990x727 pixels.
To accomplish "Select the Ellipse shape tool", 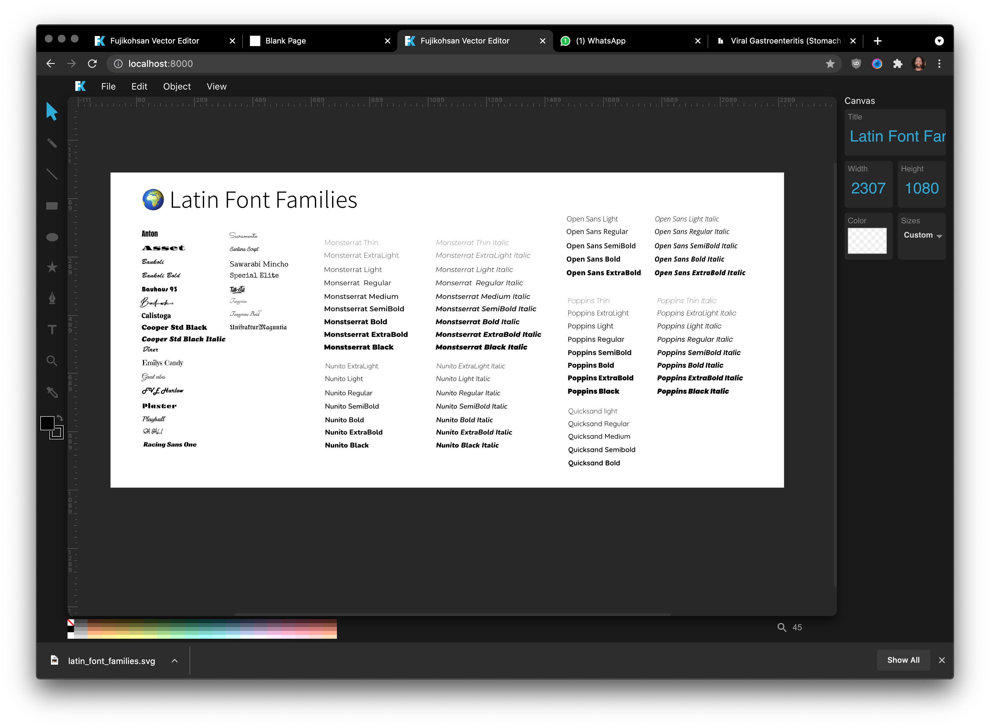I will (52, 237).
